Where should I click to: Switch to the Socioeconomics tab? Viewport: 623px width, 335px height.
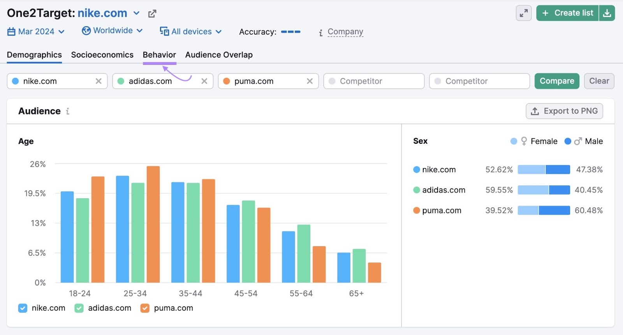tap(102, 55)
